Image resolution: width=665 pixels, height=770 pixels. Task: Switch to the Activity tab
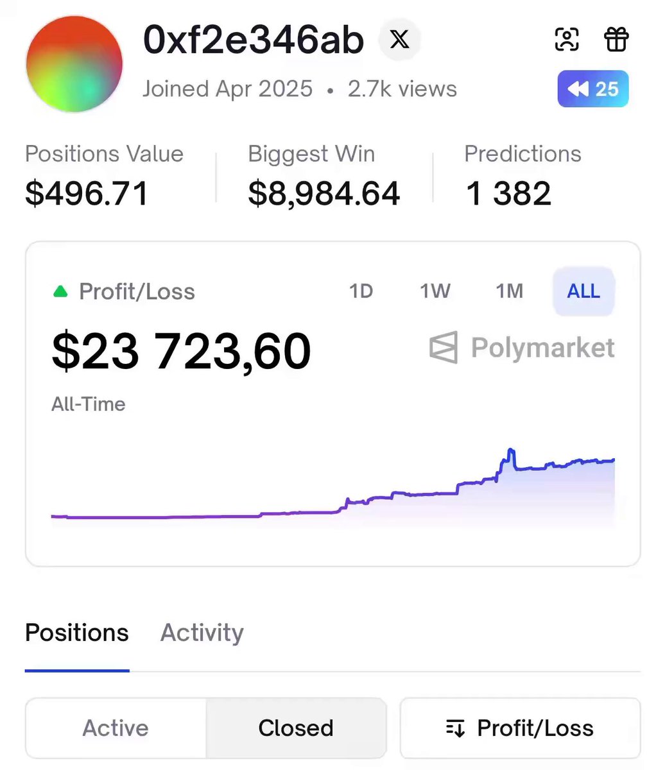point(202,633)
